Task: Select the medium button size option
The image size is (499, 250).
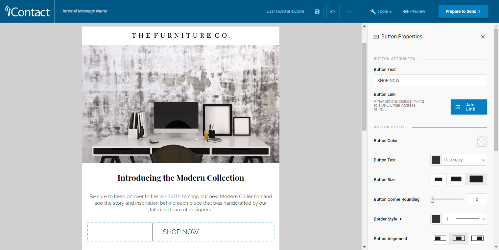Action: pos(456,179)
